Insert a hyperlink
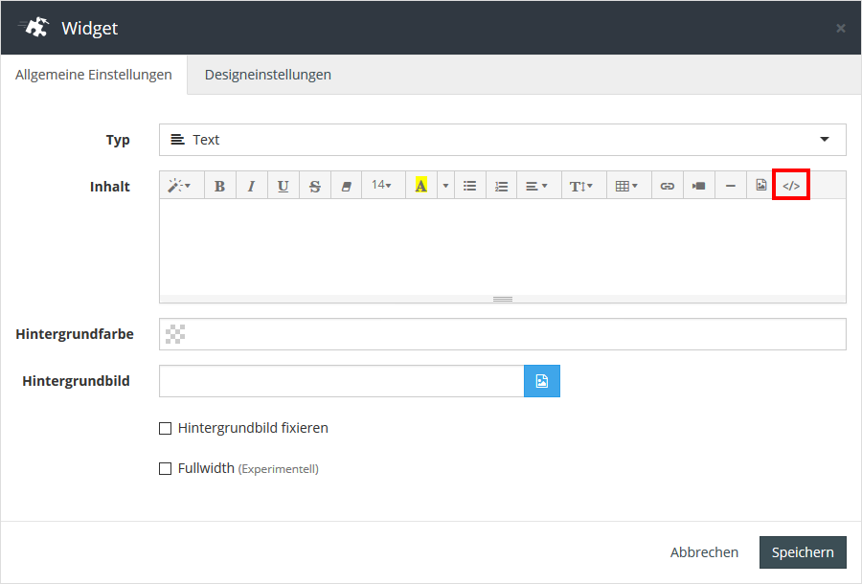The image size is (862, 584). (x=668, y=186)
